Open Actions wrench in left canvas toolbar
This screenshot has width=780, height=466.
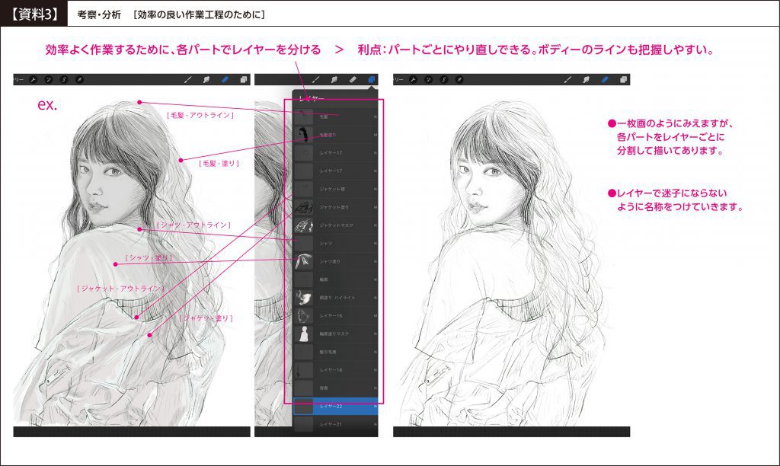[x=34, y=79]
